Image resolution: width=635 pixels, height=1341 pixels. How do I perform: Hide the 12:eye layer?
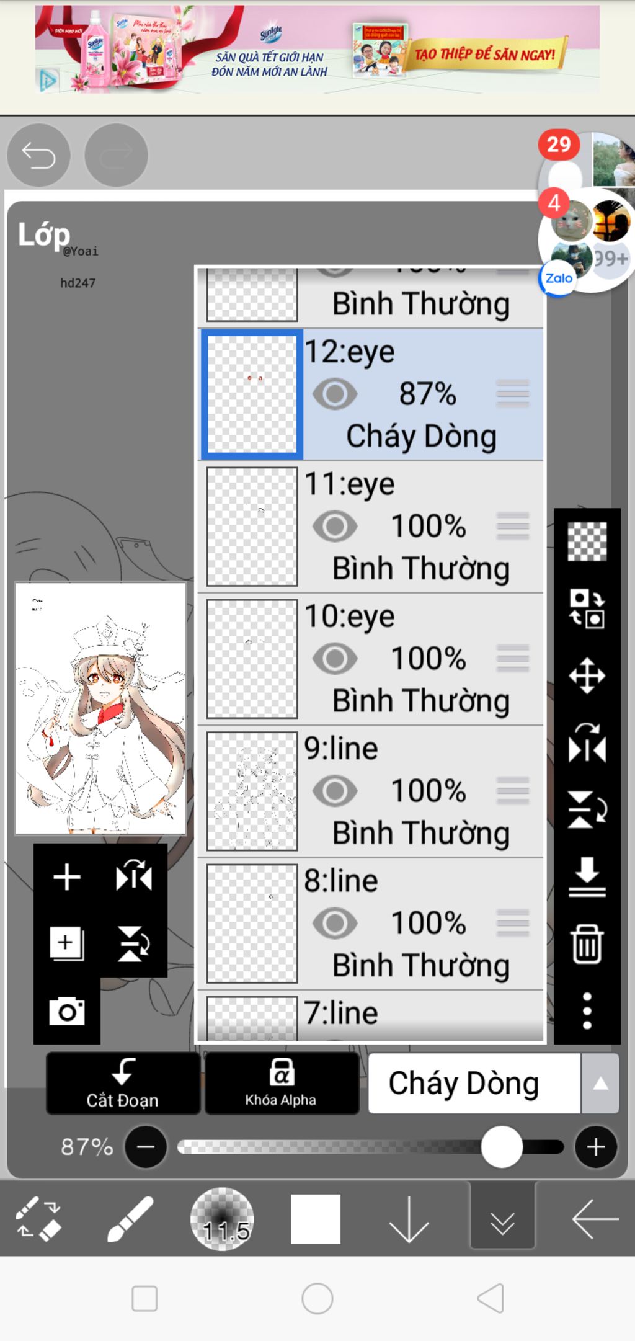coord(335,394)
